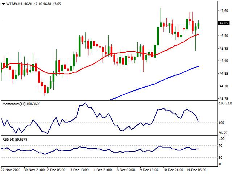Click the last green candle at chart's right edge

[198, 25]
